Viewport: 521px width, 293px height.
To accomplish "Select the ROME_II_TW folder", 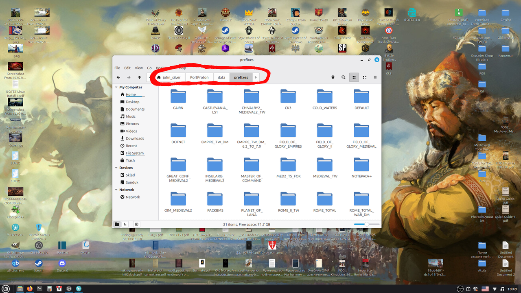I will click(288, 202).
